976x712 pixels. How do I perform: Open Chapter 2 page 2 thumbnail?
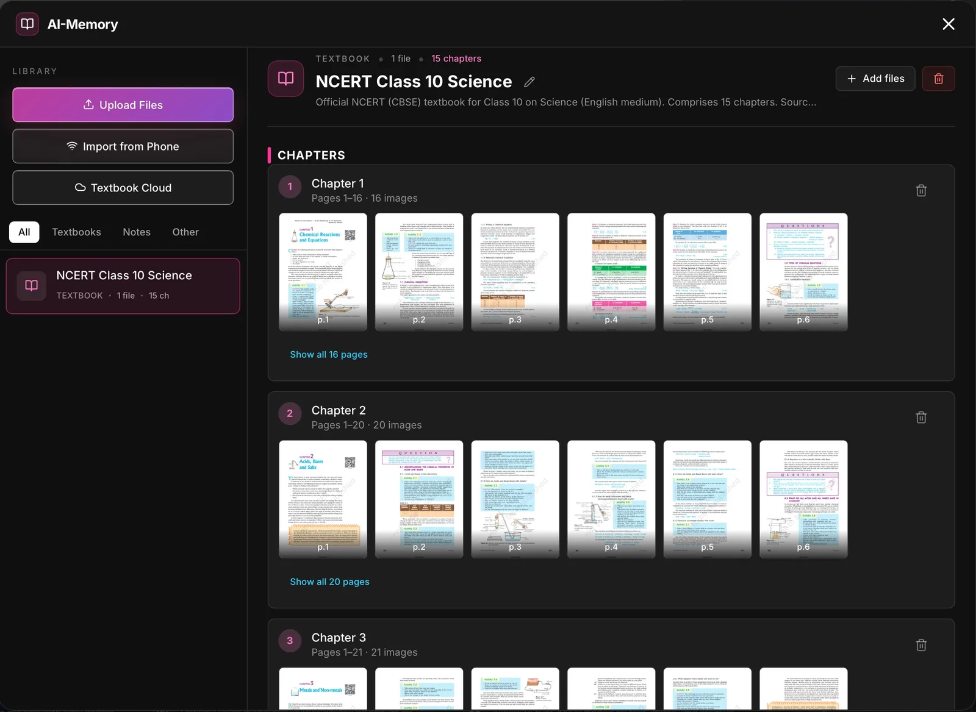click(419, 499)
